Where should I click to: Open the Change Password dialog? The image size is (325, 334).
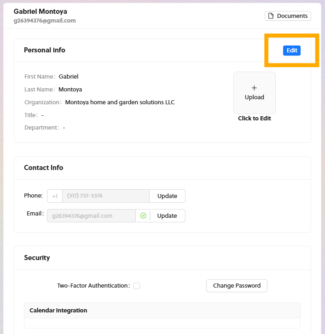tap(237, 286)
